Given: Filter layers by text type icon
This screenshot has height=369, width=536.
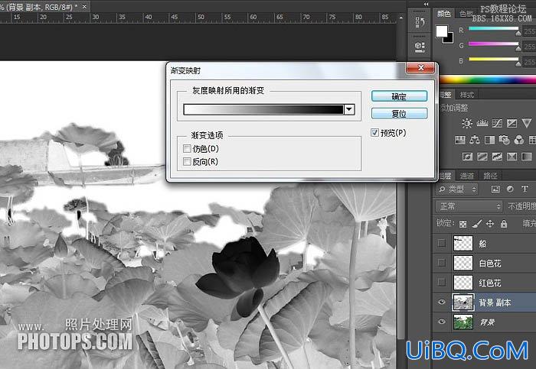Looking at the screenshot, I should point(525,189).
